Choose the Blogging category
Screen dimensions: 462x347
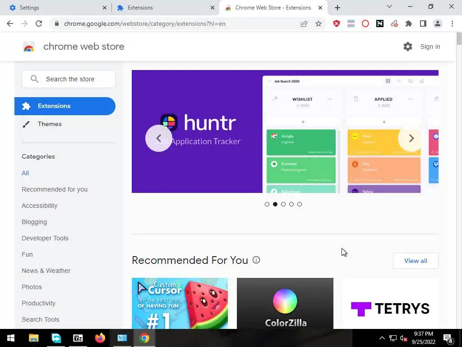[34, 222]
